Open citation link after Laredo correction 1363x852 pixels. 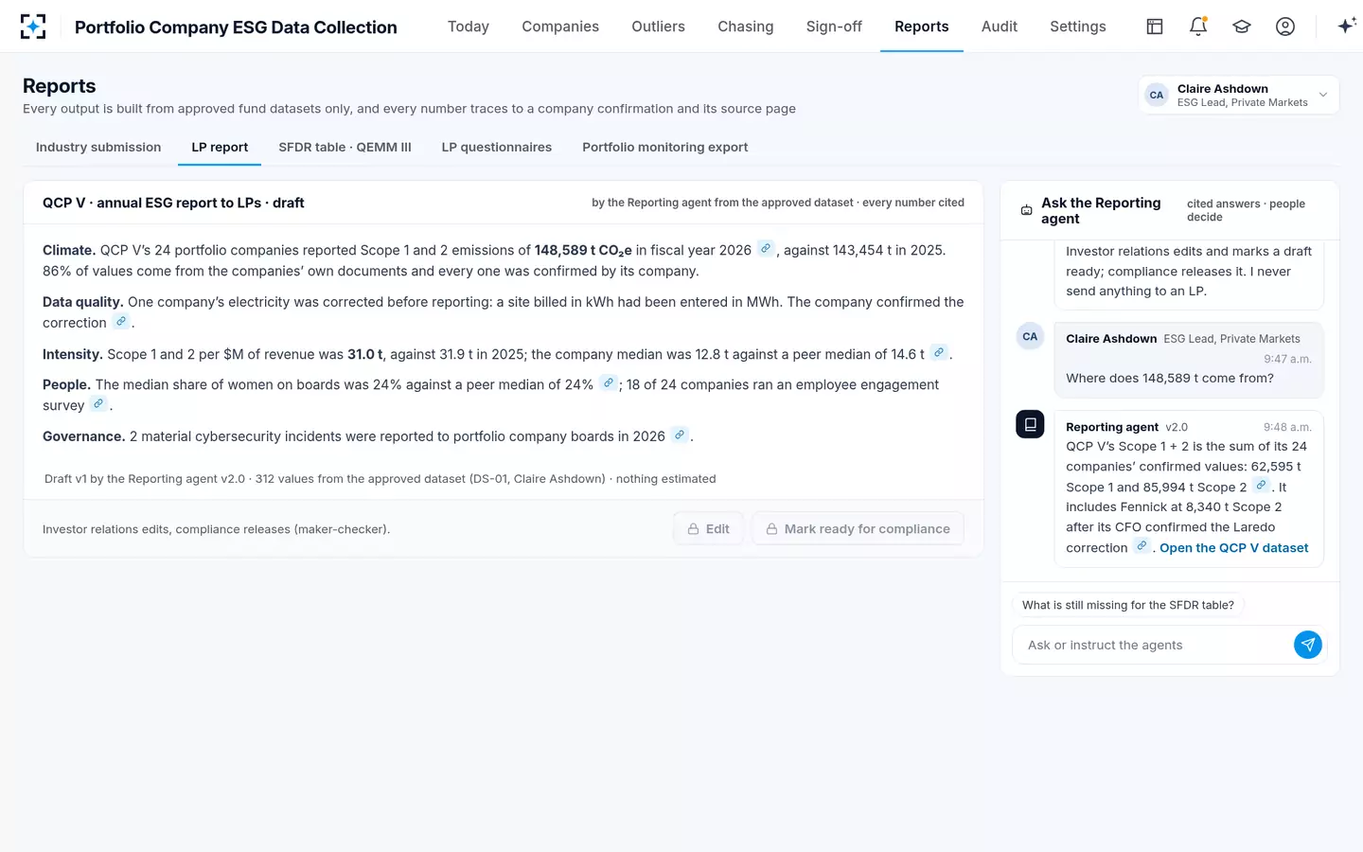1142,546
